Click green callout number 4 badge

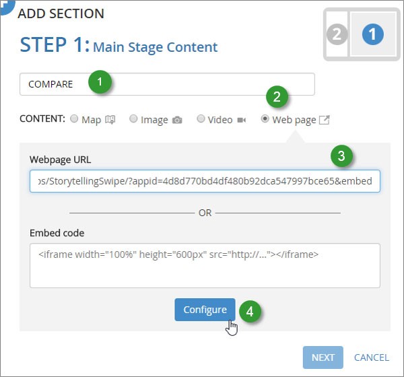(250, 311)
